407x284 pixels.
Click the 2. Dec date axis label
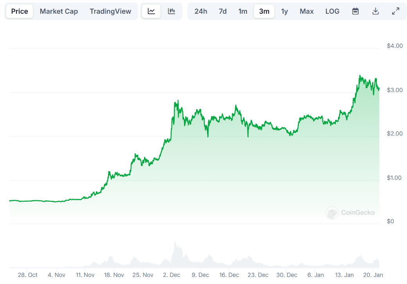click(172, 275)
